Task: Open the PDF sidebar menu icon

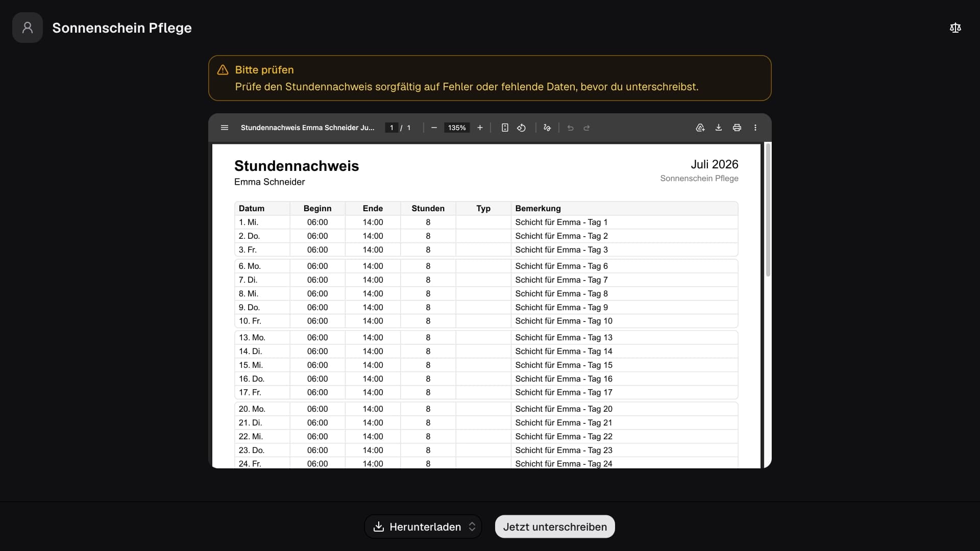Action: click(225, 128)
